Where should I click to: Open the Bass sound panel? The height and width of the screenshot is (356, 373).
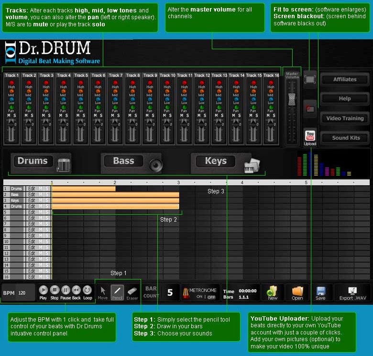(x=124, y=161)
